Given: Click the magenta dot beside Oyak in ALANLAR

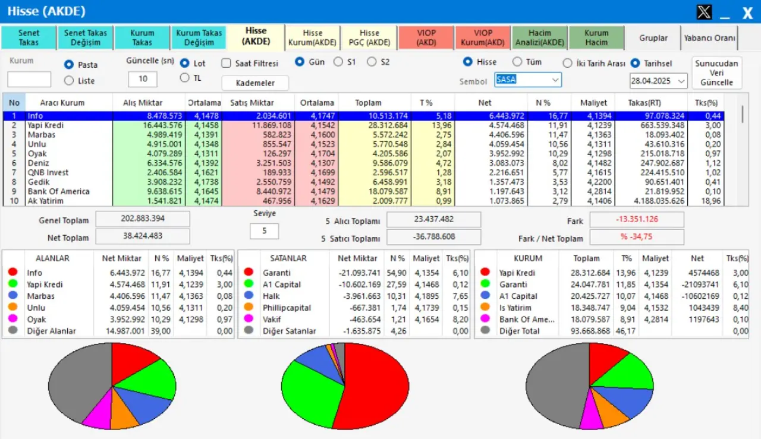Looking at the screenshot, I should (12, 319).
